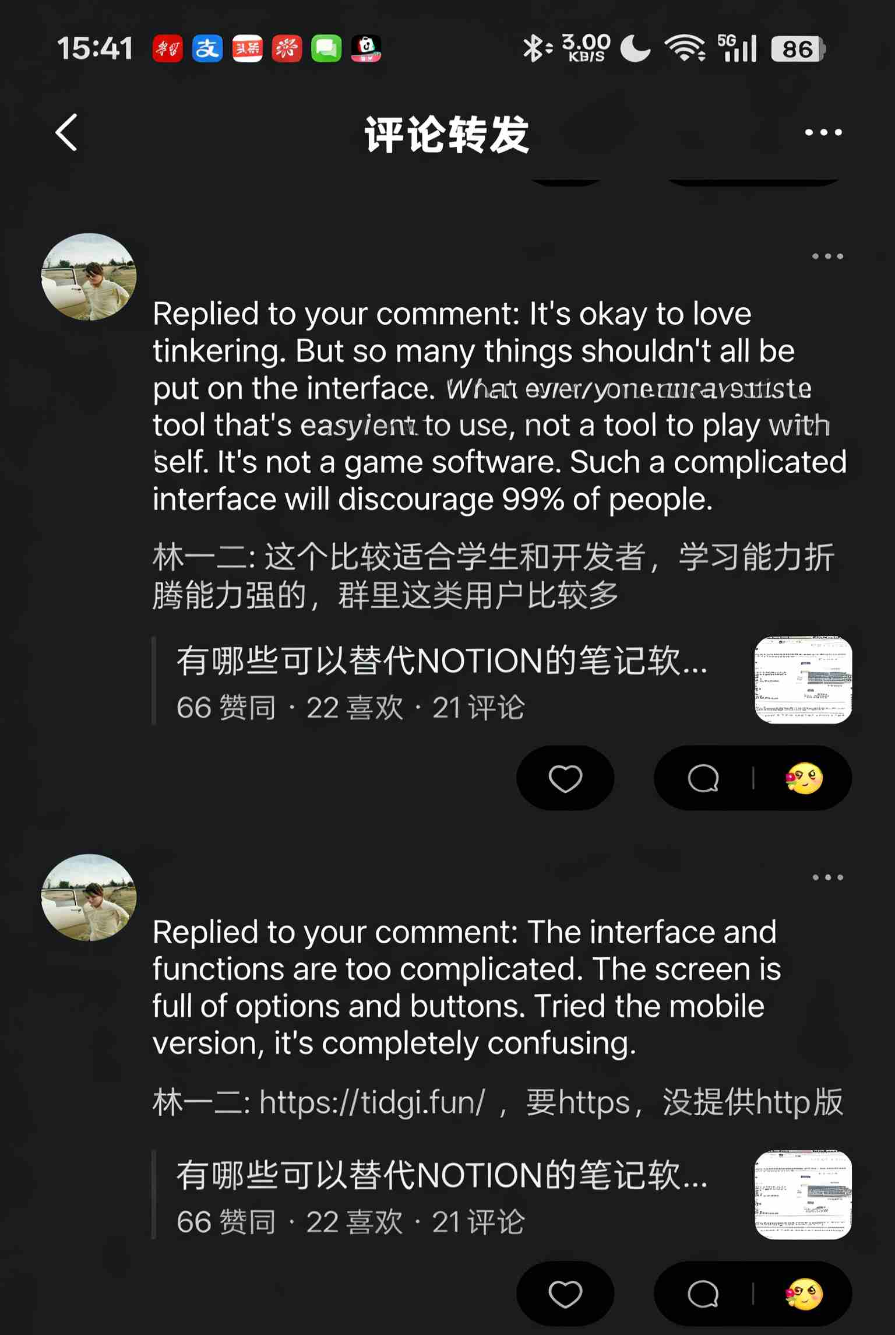
Task: Follow the https://tidgi.fun/ link
Action: coord(372,1102)
